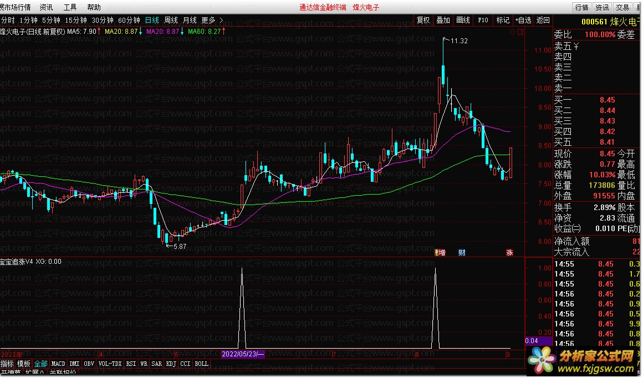This screenshot has height=378, width=643.
Task: Open the 画线 drawing tools
Action: point(463,20)
